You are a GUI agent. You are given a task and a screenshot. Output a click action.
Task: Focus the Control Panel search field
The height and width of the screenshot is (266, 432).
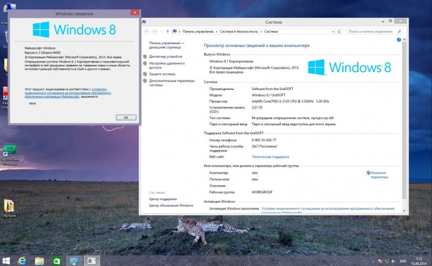(x=370, y=32)
